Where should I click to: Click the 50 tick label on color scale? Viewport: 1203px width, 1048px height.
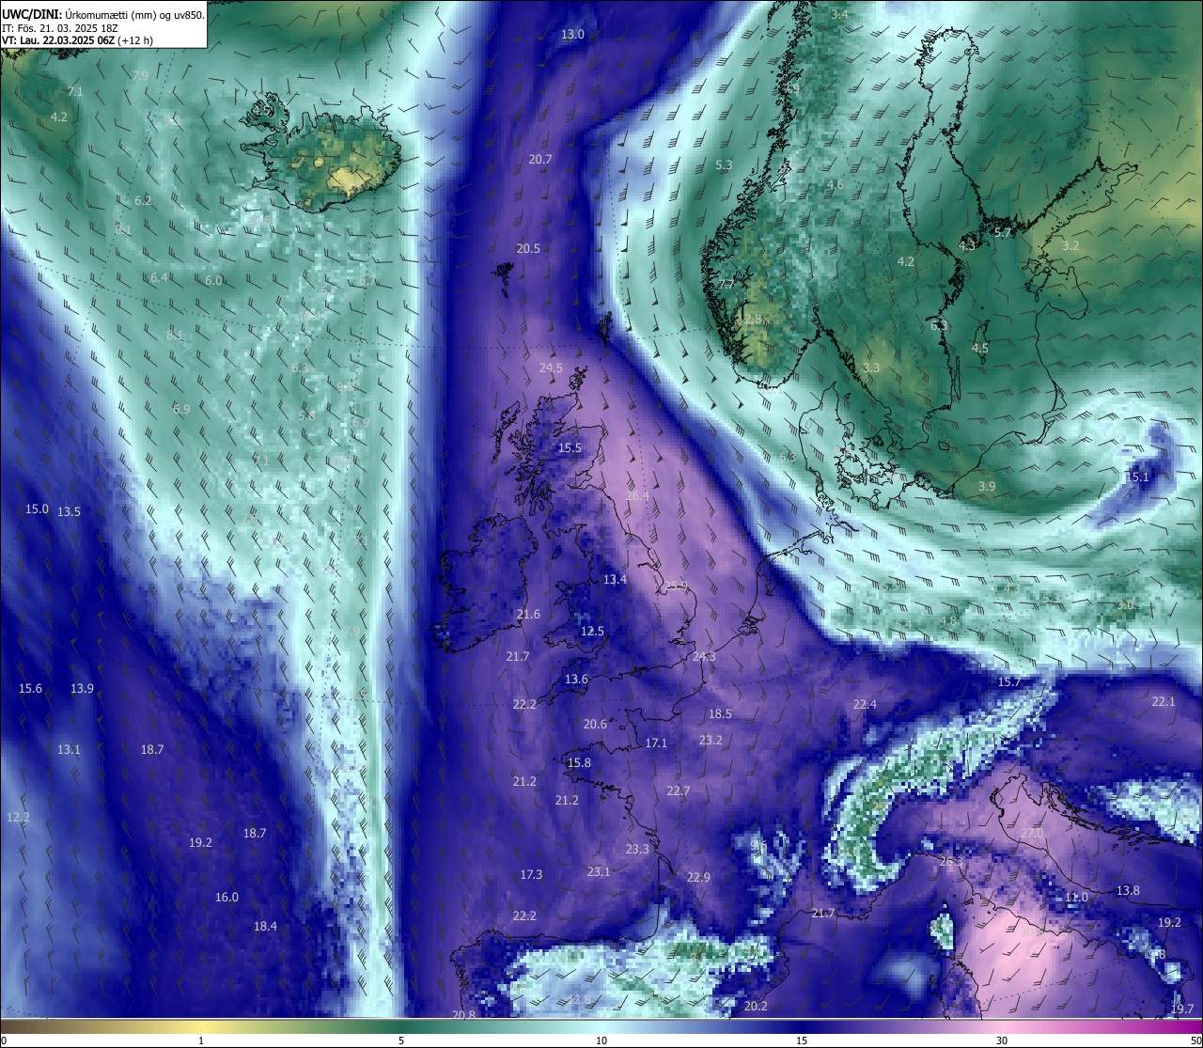pos(1195,1040)
